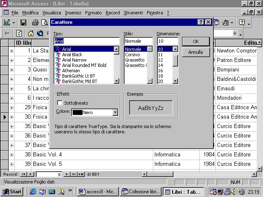Select size 18 in Dimensione list
Image resolution: width=263 pixels, height=197 pixels.
tap(161, 76)
